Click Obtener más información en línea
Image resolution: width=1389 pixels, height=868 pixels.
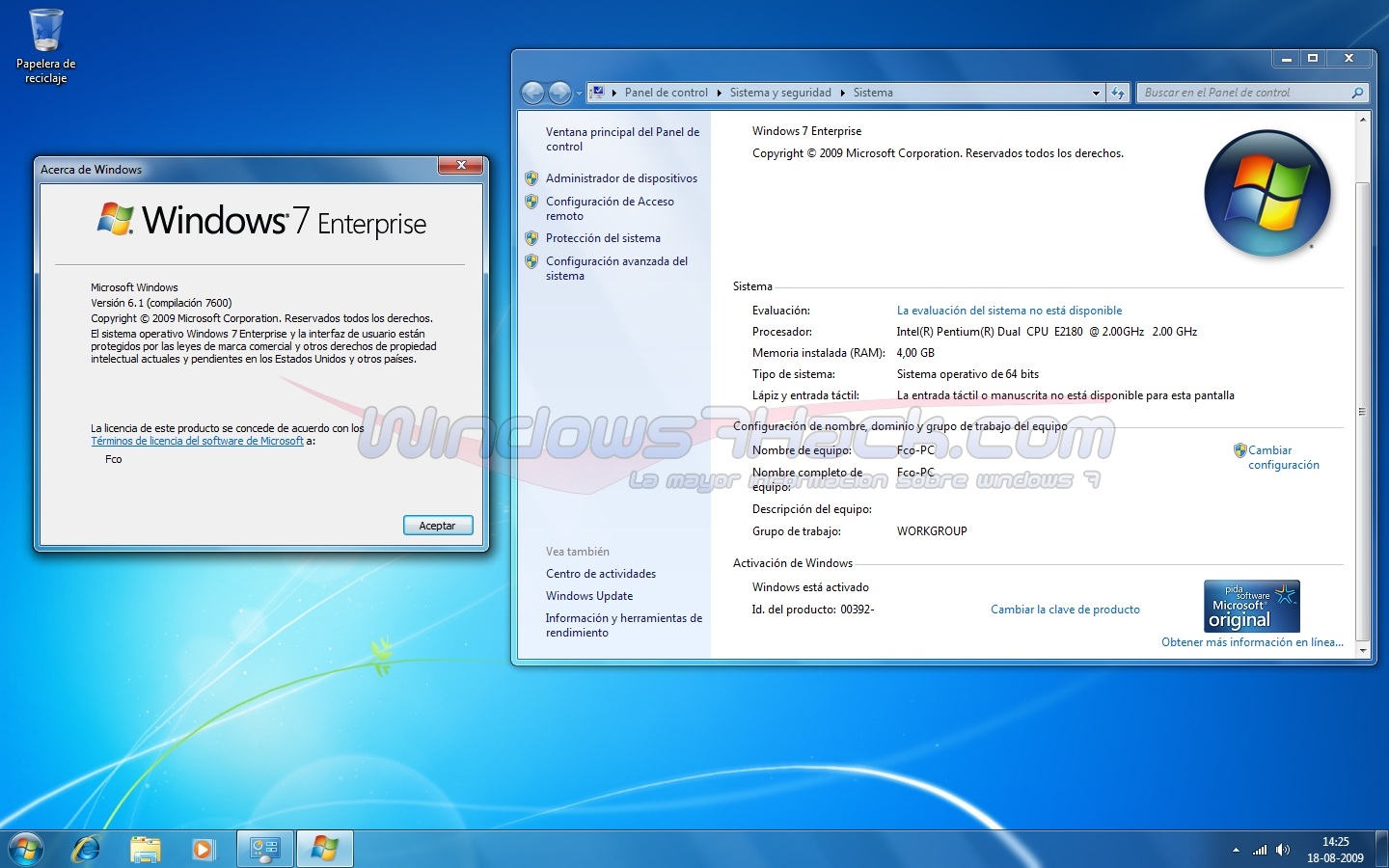coord(1252,642)
